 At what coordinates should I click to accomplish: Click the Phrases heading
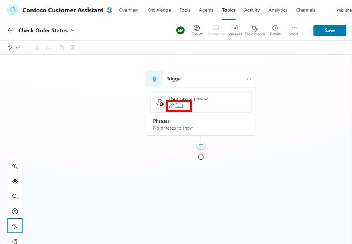(162, 121)
